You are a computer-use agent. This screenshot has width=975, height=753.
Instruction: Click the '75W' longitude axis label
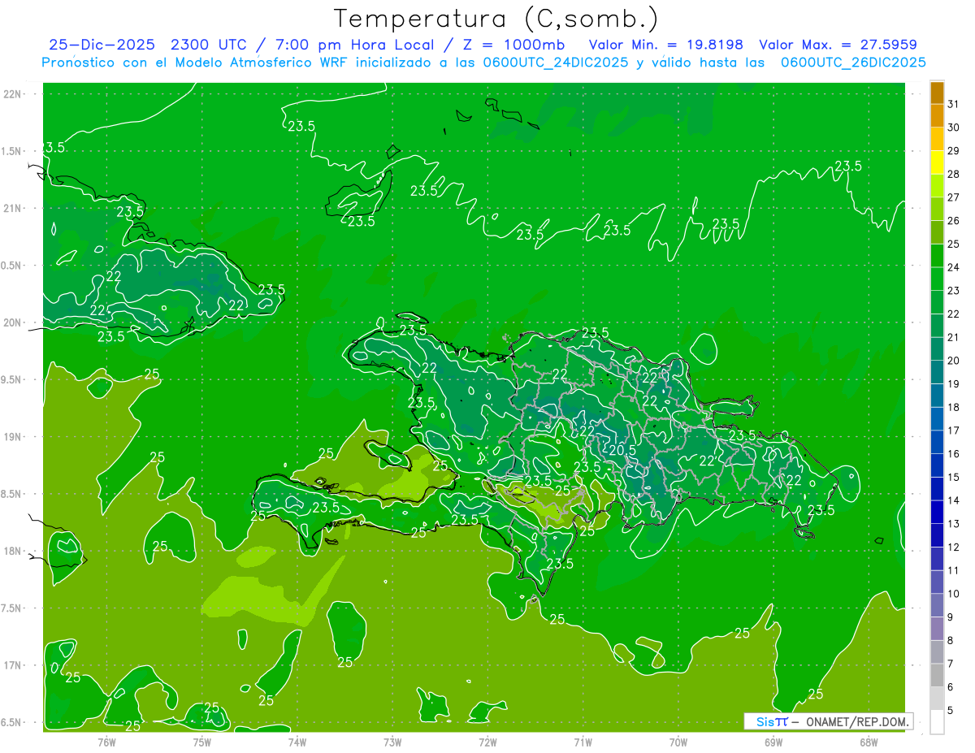tap(201, 742)
